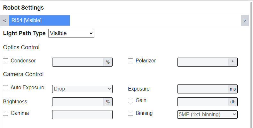Viewport: 253px width, 128px height.
Task: Focus the Exposure ms input field
Action: pyautogui.click(x=203, y=89)
